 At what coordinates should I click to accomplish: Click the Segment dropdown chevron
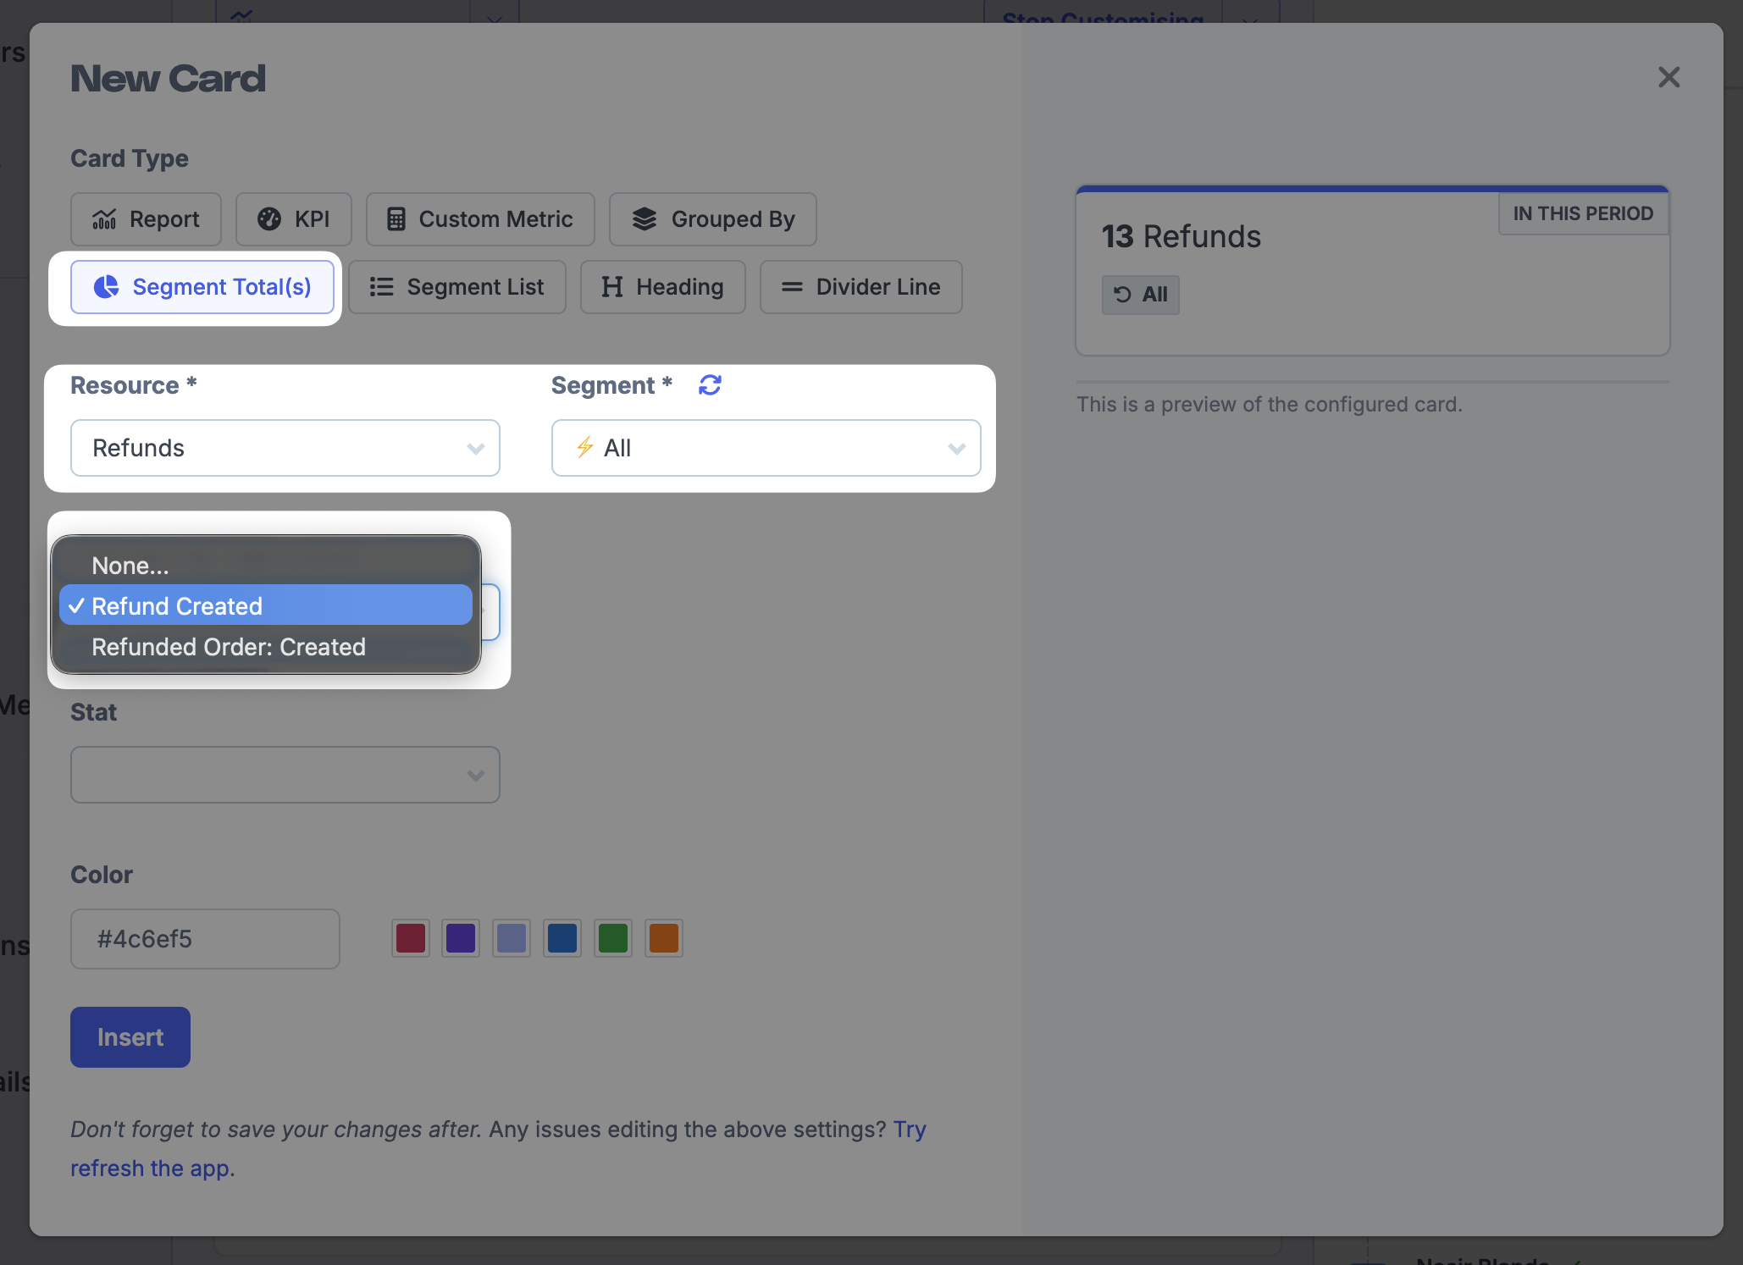957,449
